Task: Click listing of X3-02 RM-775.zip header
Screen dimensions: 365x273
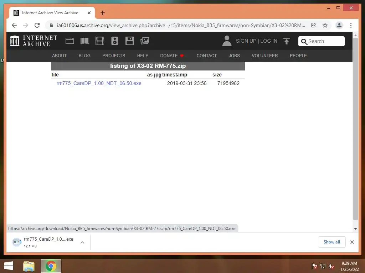Action: [148, 66]
